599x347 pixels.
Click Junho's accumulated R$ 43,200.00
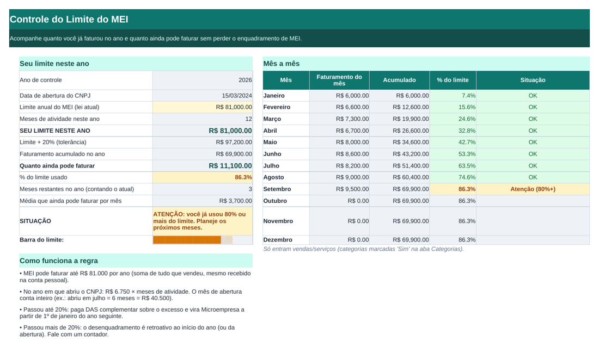tap(400, 154)
